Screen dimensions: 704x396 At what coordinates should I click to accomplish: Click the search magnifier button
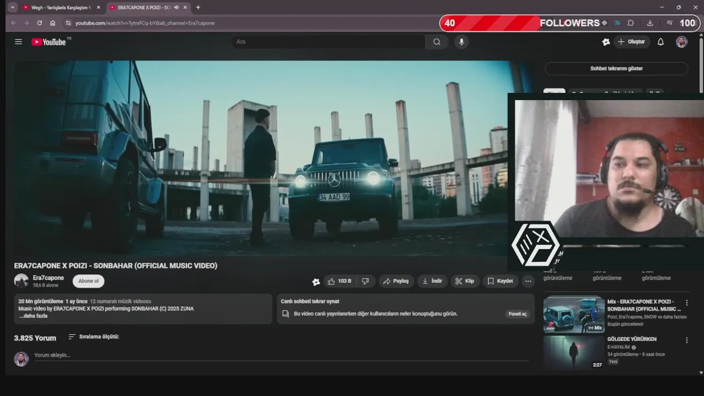[437, 42]
